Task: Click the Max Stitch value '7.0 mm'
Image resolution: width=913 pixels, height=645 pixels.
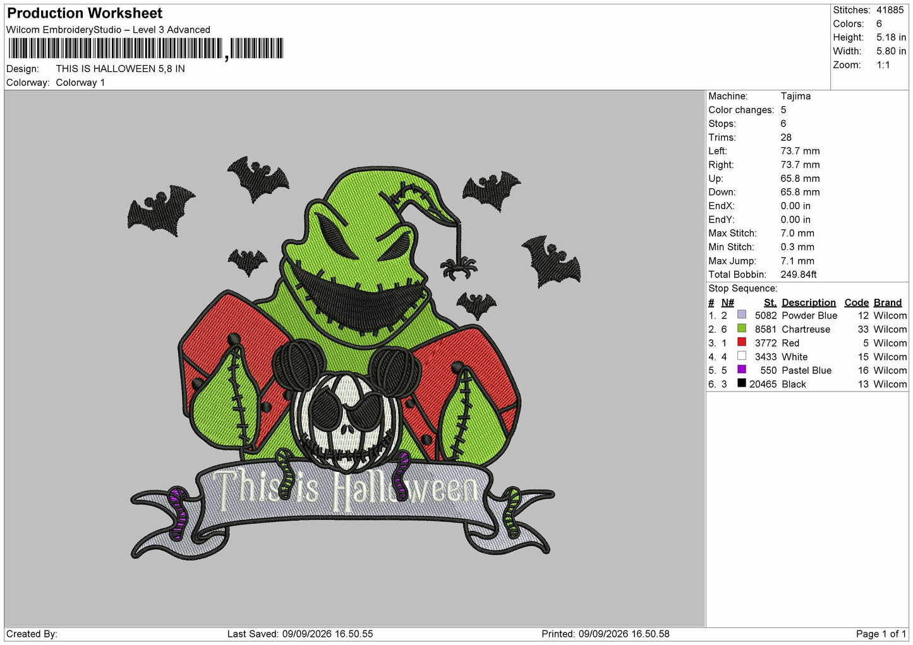Action: (x=797, y=233)
